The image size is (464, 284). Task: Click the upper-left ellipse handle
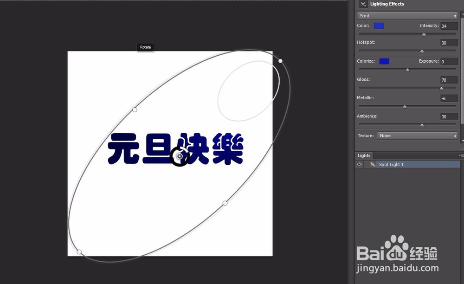[x=135, y=110]
